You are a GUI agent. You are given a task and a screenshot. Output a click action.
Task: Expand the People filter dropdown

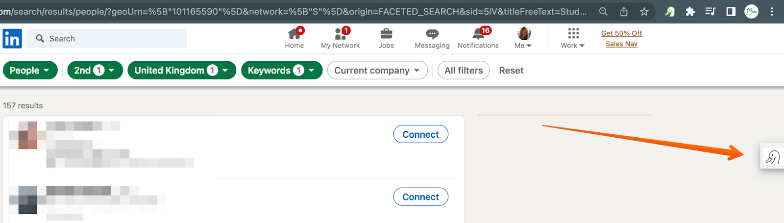(30, 70)
